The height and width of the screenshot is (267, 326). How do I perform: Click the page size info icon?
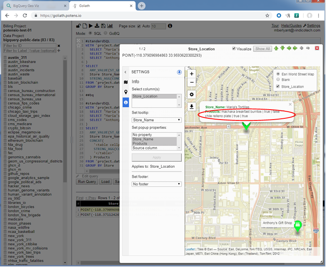coord(170,26)
